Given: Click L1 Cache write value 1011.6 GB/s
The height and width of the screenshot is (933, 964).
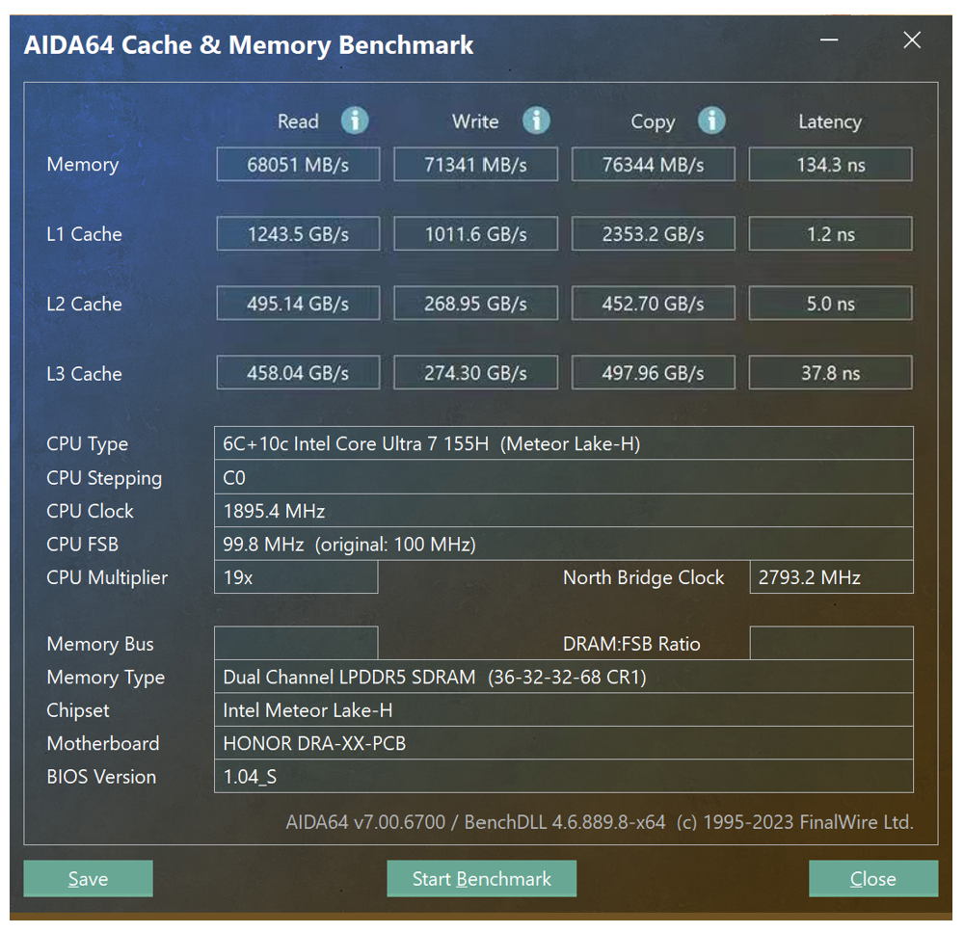Looking at the screenshot, I should [x=476, y=233].
